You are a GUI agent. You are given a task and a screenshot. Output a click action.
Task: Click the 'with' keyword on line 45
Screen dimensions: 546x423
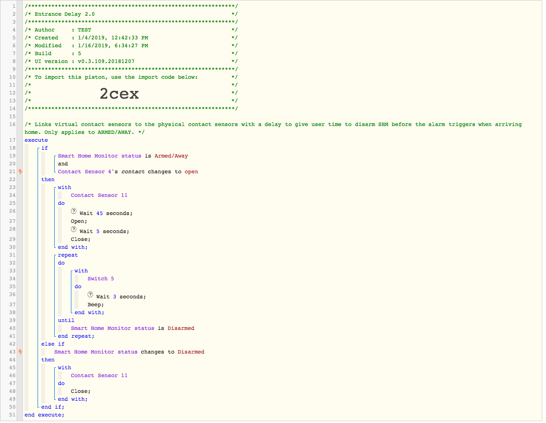click(x=64, y=368)
